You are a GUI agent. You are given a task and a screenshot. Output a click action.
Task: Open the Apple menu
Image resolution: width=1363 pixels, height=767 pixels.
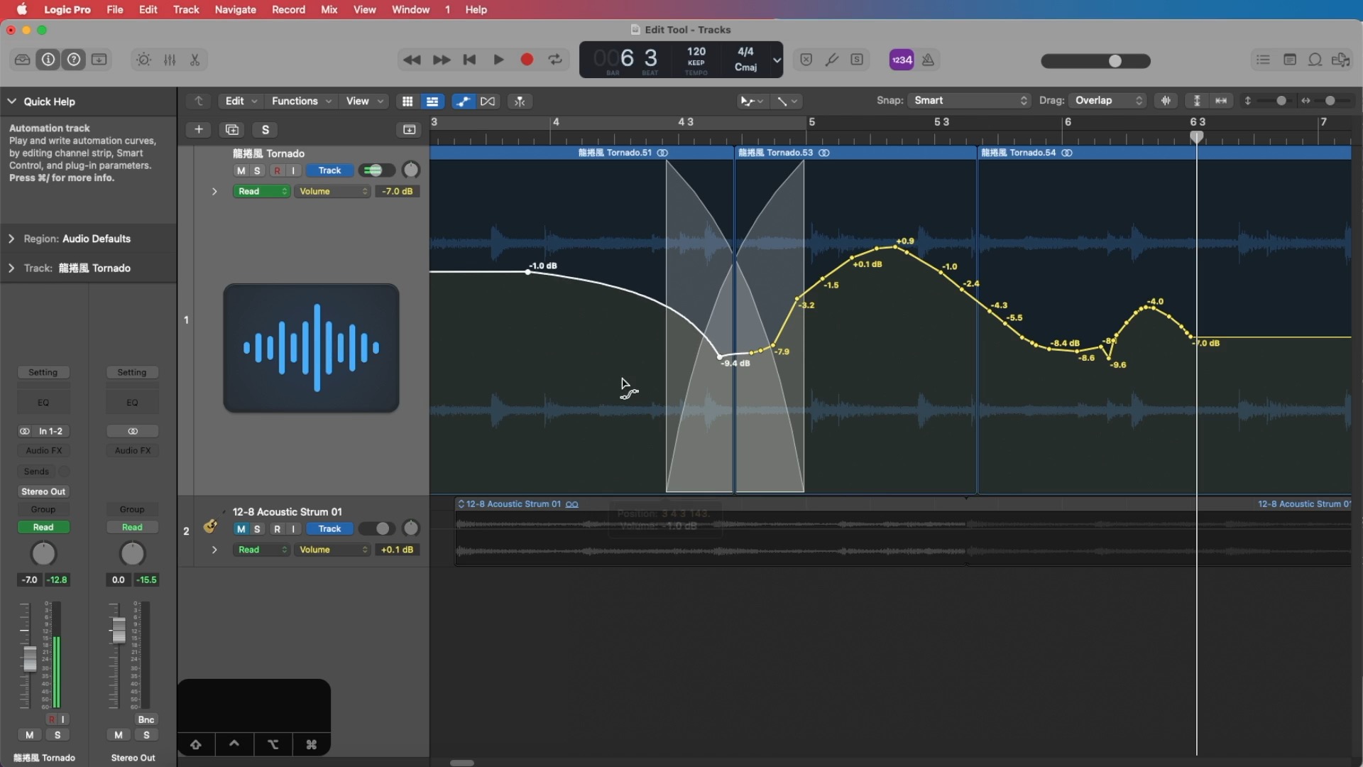click(22, 9)
